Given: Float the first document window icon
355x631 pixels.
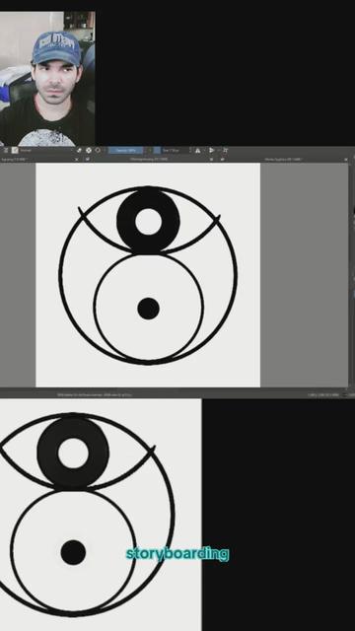Looking at the screenshot, I should [87, 160].
